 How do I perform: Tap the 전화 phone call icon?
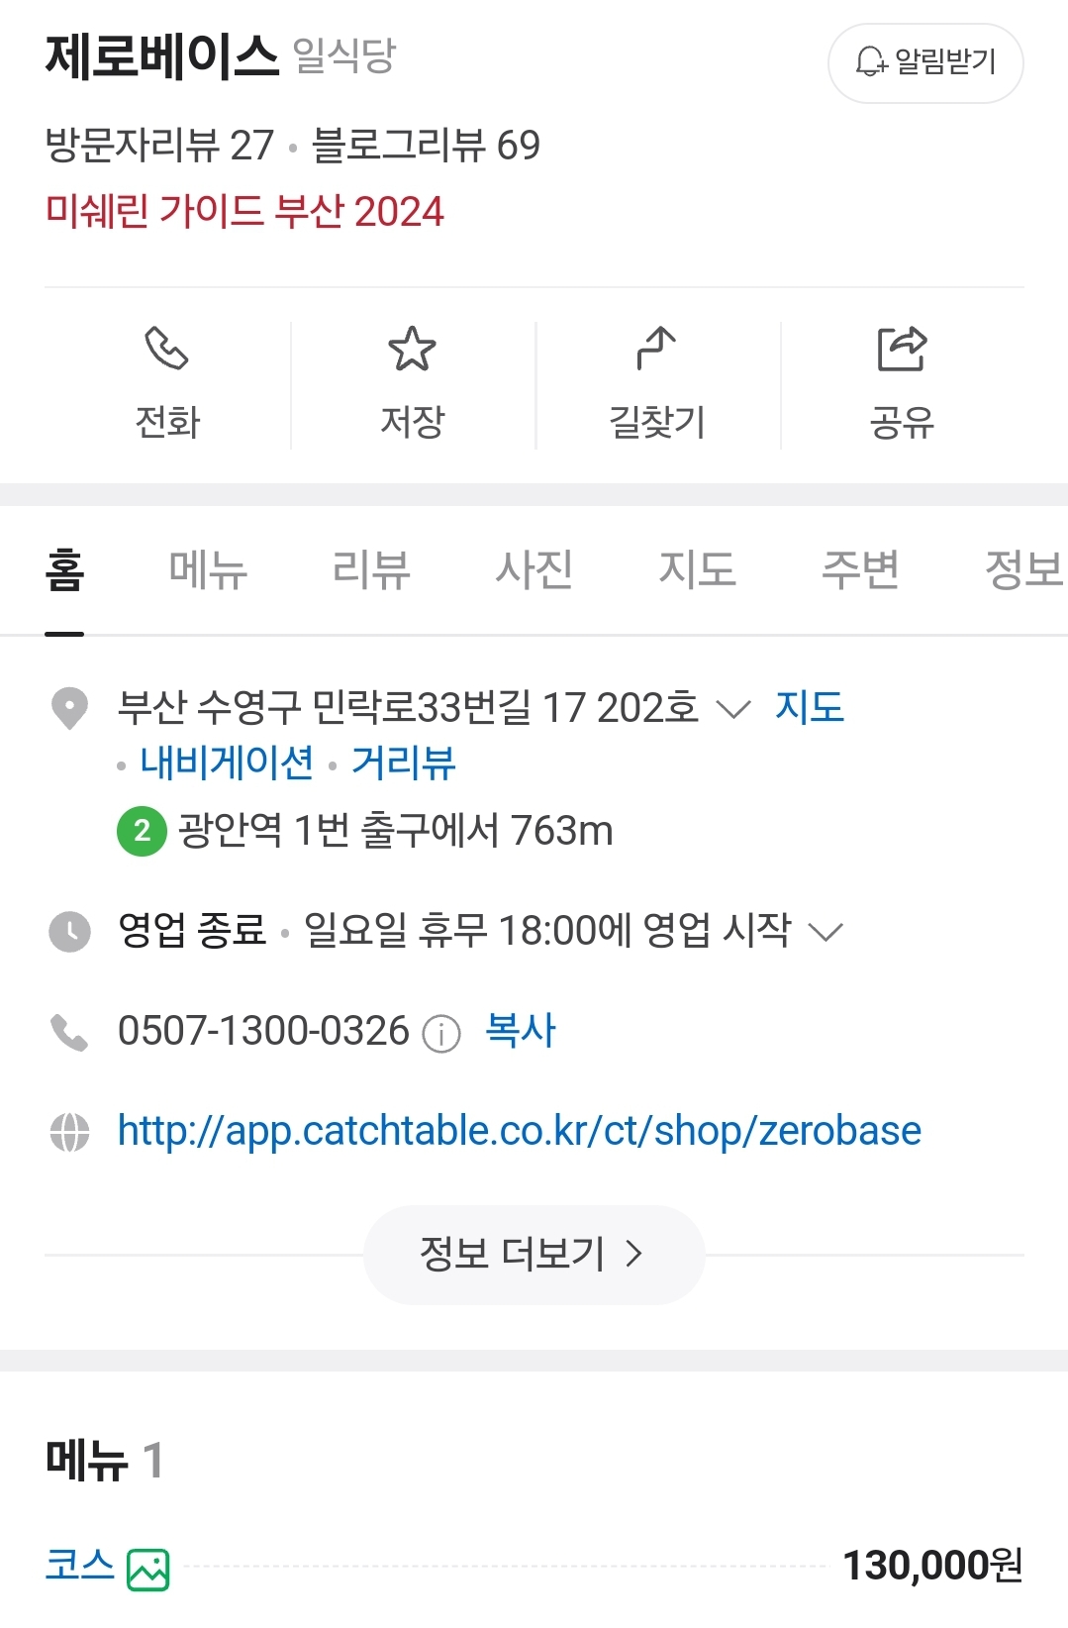click(x=166, y=349)
